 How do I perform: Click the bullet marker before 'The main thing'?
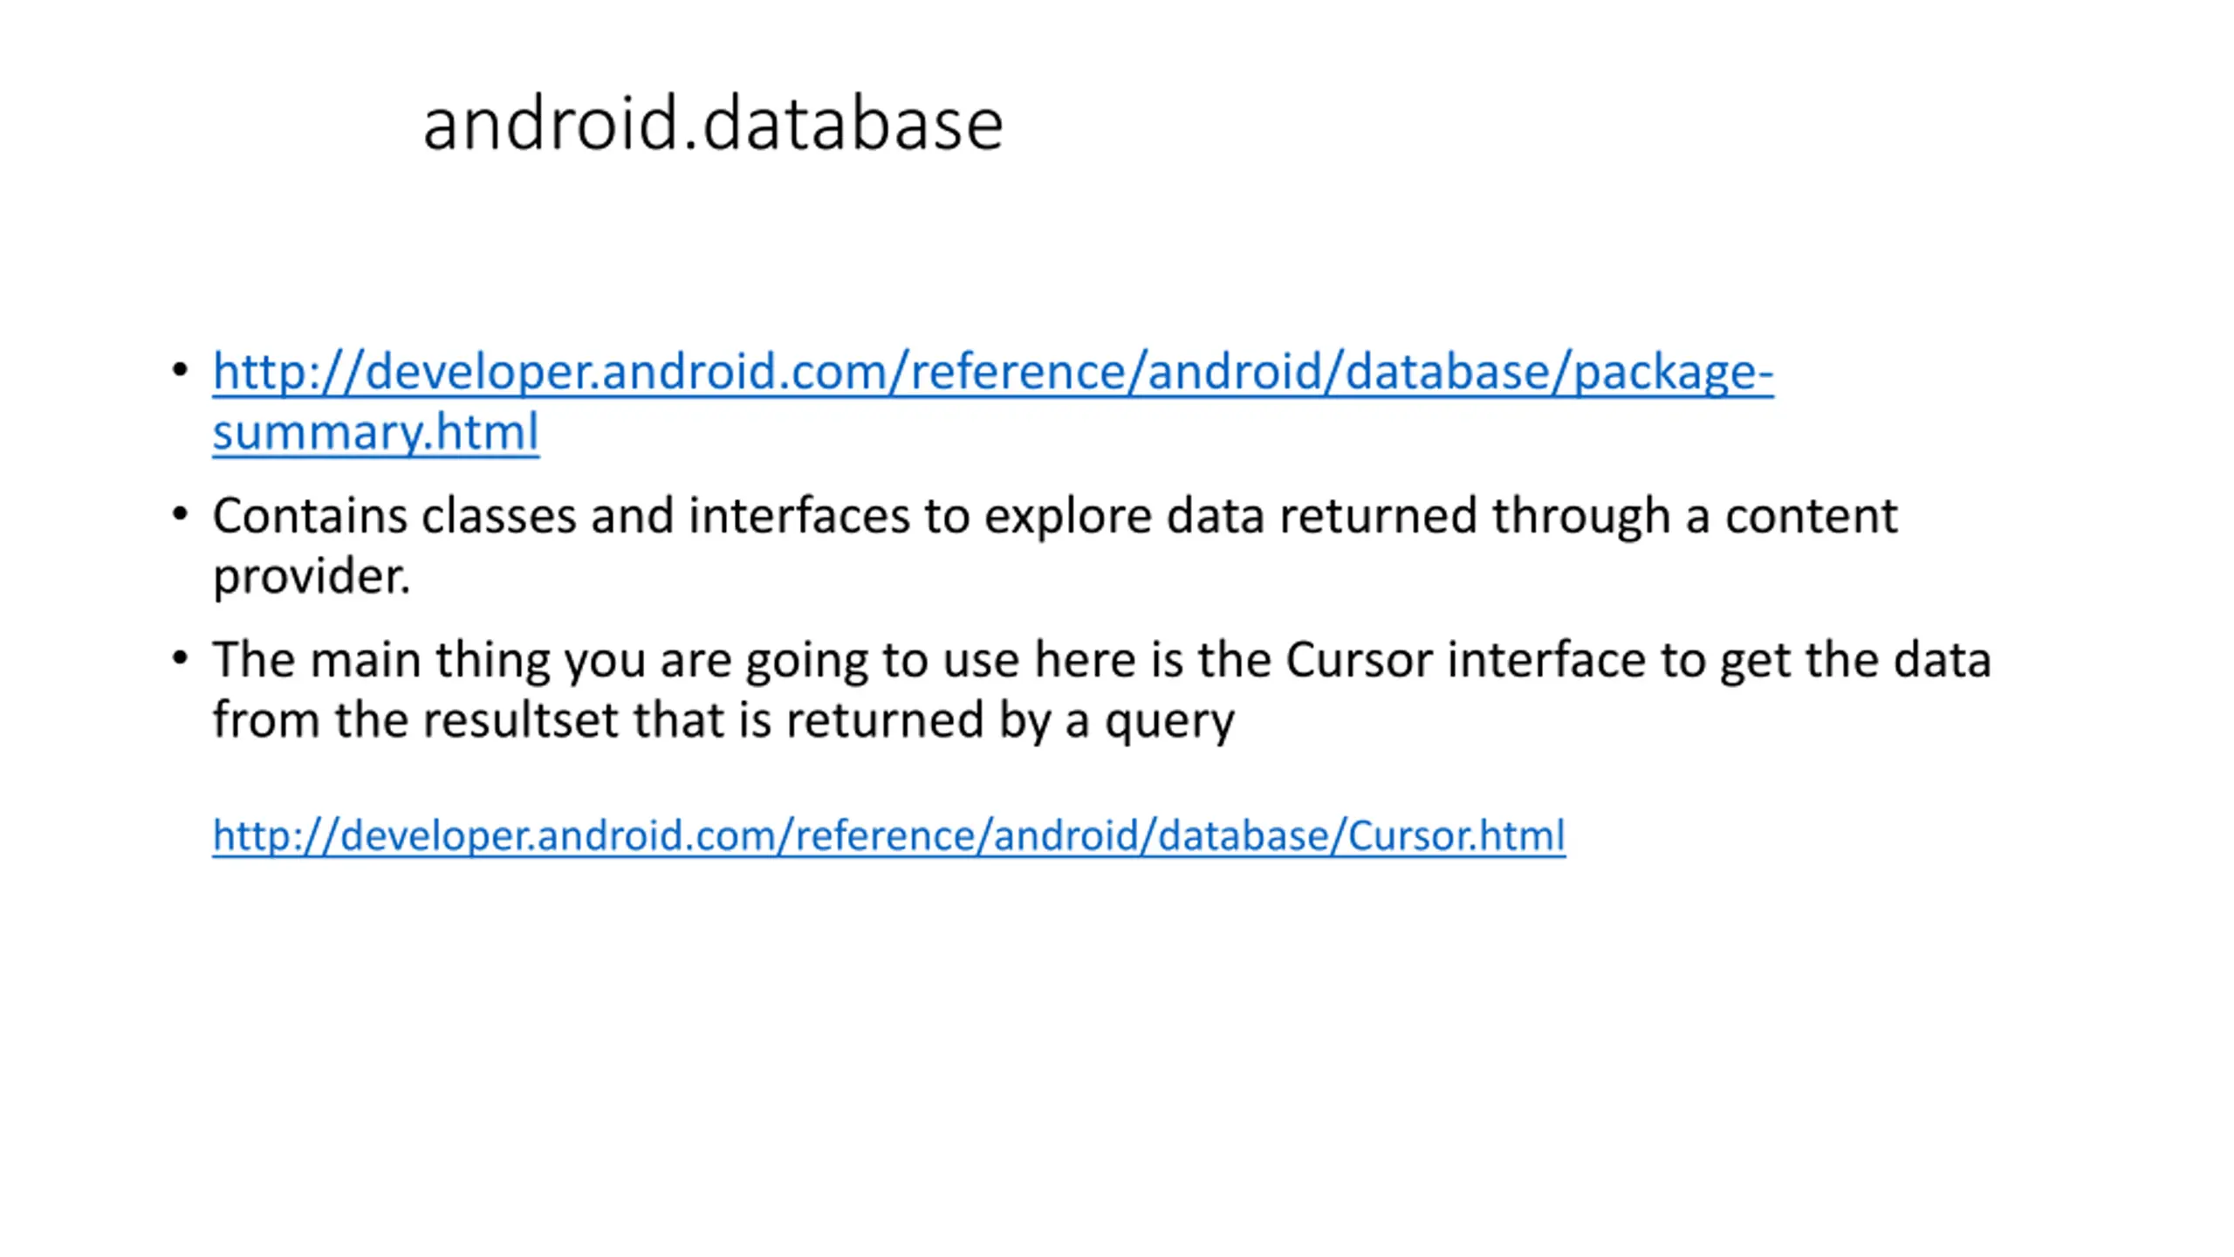click(x=180, y=658)
